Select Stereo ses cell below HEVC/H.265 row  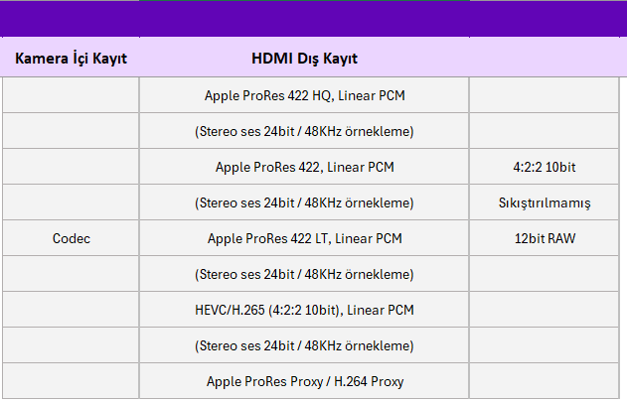(x=304, y=345)
